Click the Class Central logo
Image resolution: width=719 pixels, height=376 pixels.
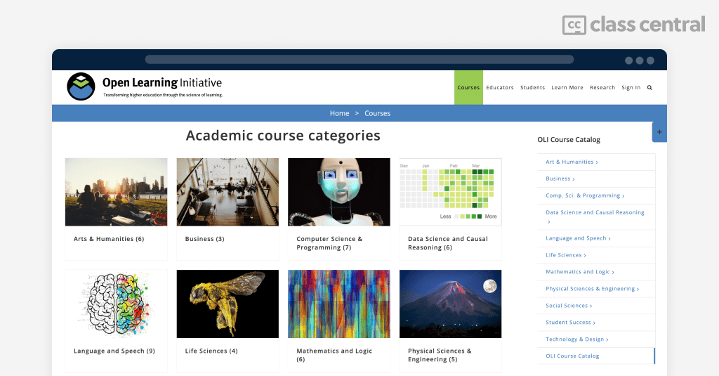click(x=633, y=25)
